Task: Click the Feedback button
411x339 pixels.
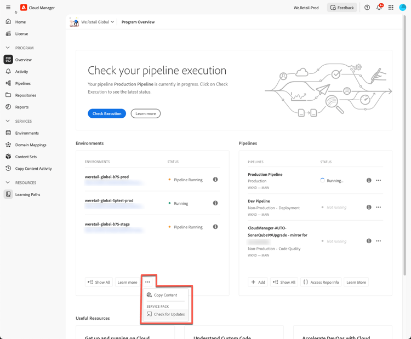Action: click(x=342, y=8)
